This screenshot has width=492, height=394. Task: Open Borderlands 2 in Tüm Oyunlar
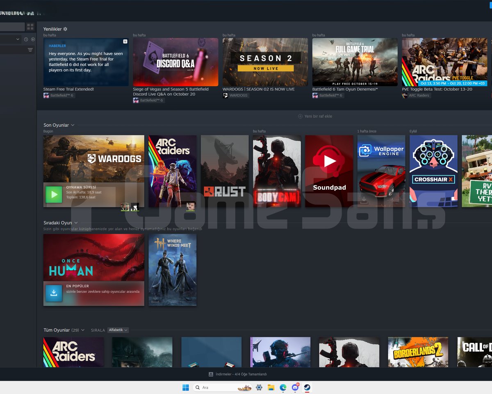tap(418, 352)
